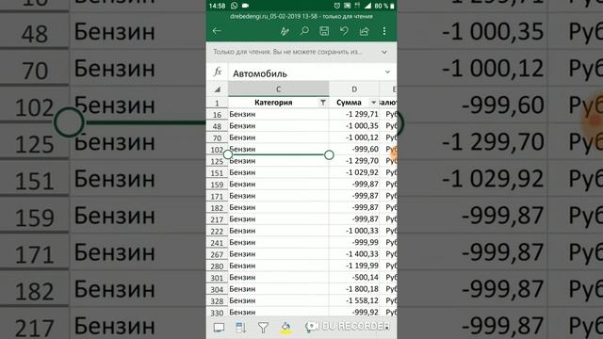Select cell with value -1 299,70
This screenshot has width=603, height=339.
pyautogui.click(x=354, y=161)
